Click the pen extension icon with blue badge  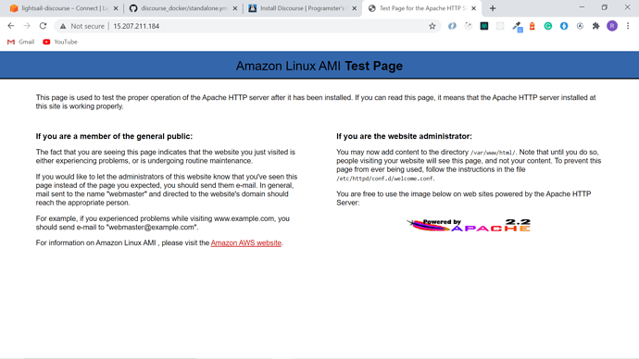tap(517, 27)
